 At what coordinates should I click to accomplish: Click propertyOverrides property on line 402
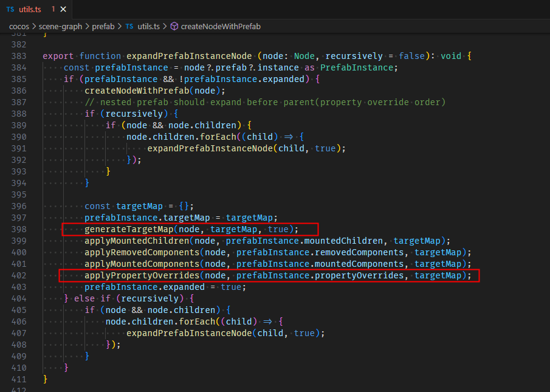[x=359, y=275]
